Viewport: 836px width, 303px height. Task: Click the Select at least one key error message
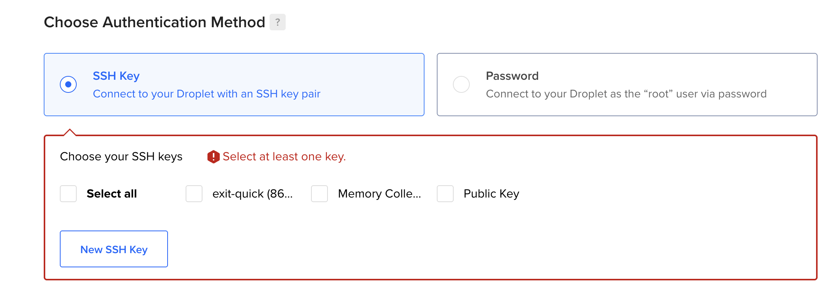(x=285, y=156)
